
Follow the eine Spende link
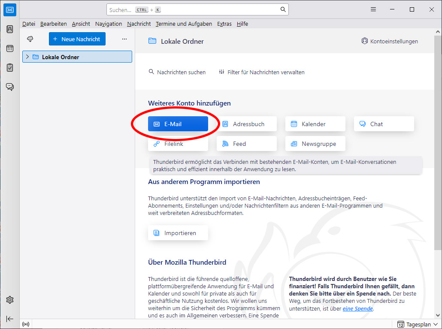357,309
